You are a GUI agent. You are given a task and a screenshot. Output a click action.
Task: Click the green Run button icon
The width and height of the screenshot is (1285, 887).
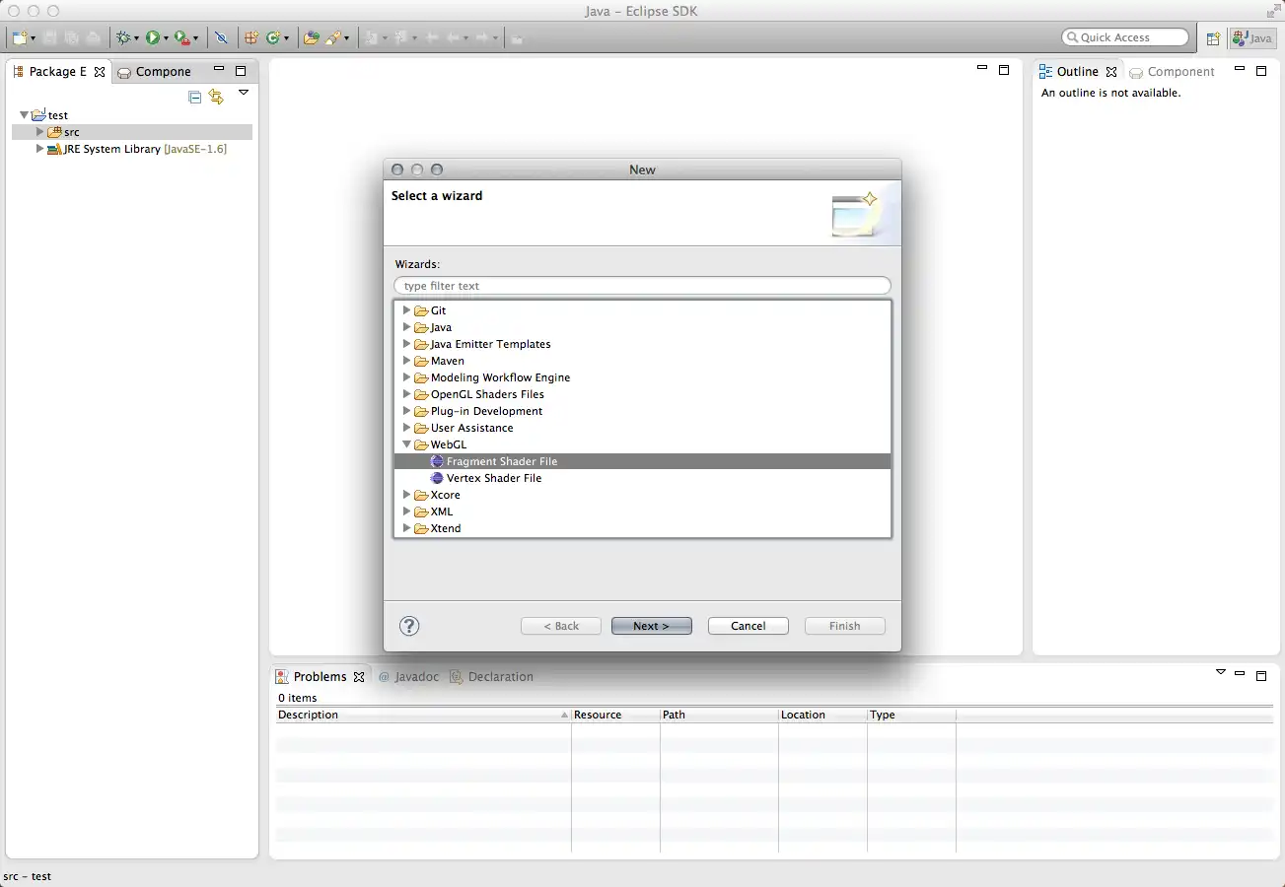(153, 37)
